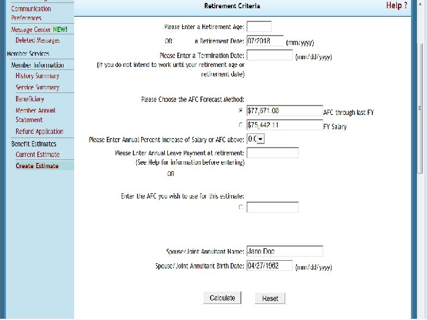Click AFC through last FY amount field
The image size is (427, 320).
pos(285,111)
